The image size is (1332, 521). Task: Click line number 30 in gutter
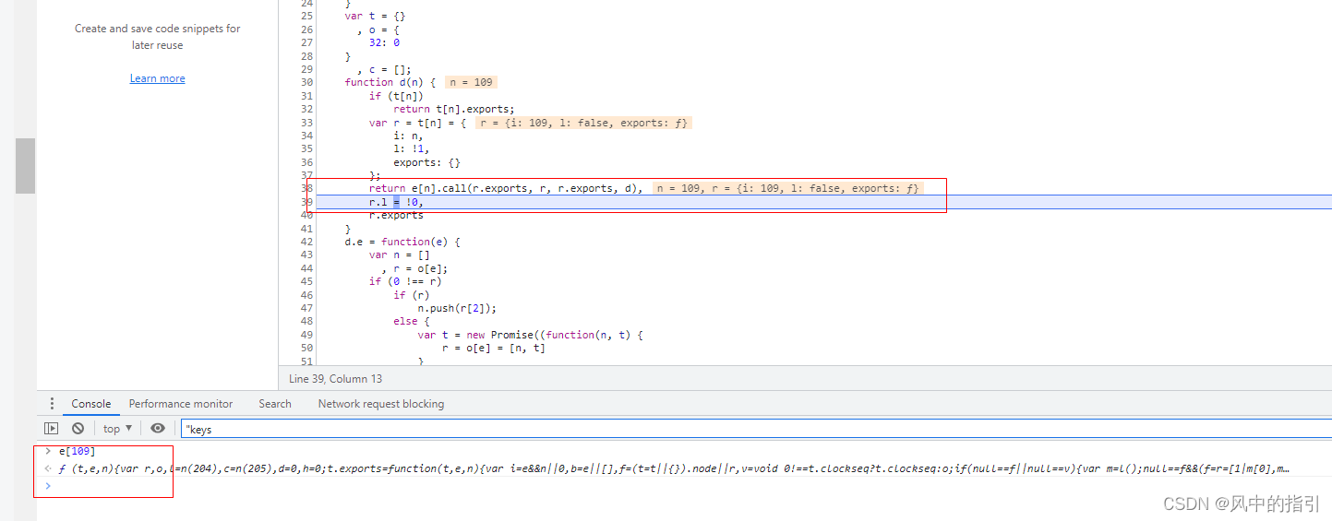[307, 82]
